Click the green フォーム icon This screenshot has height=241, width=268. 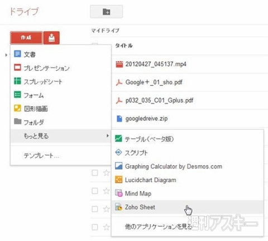[17, 95]
